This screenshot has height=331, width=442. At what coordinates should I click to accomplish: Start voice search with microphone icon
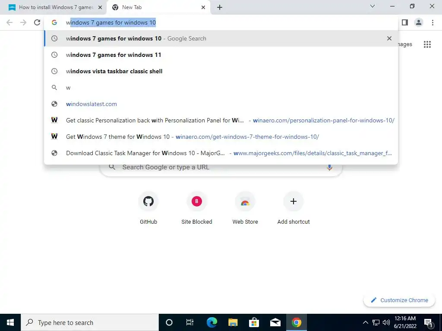tap(329, 167)
